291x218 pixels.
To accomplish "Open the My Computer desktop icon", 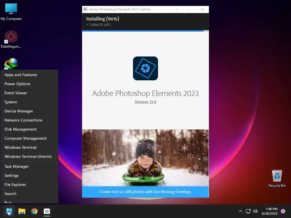I will (x=11, y=12).
